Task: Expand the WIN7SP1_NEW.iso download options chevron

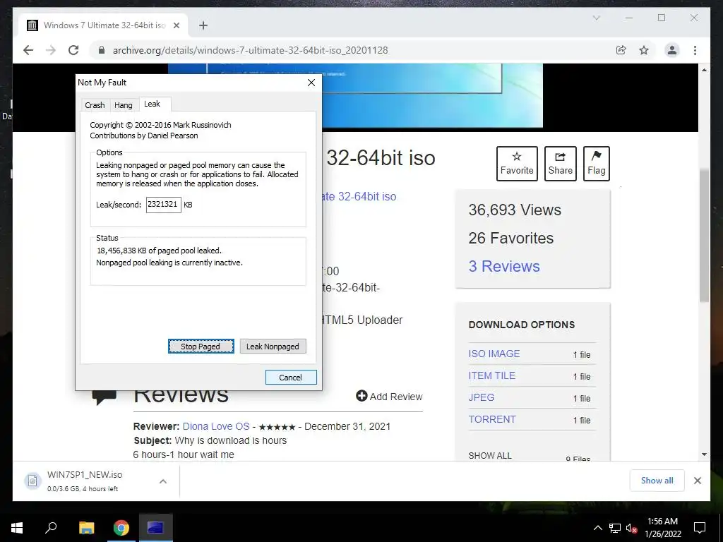Action: (x=163, y=481)
